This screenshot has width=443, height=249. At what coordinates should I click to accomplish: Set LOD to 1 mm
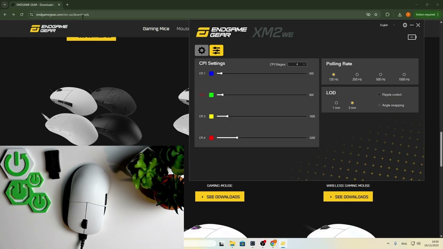tap(336, 103)
